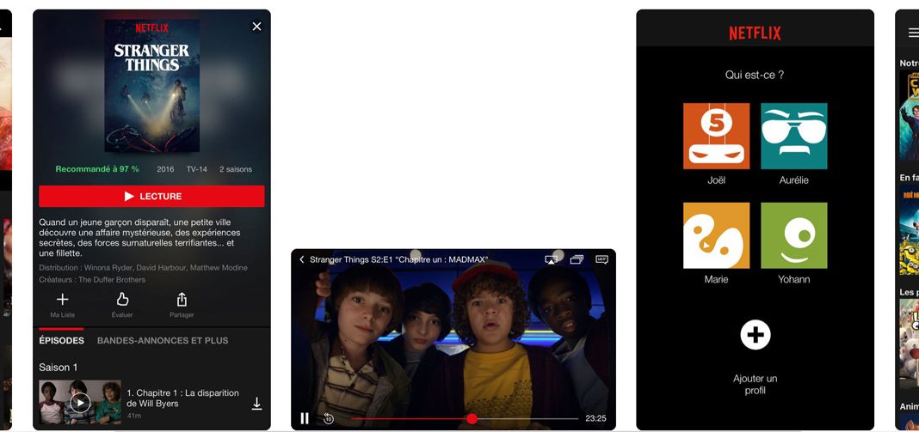Play the Chapitre 1 episode thumbnail
The width and height of the screenshot is (919, 432).
(80, 402)
